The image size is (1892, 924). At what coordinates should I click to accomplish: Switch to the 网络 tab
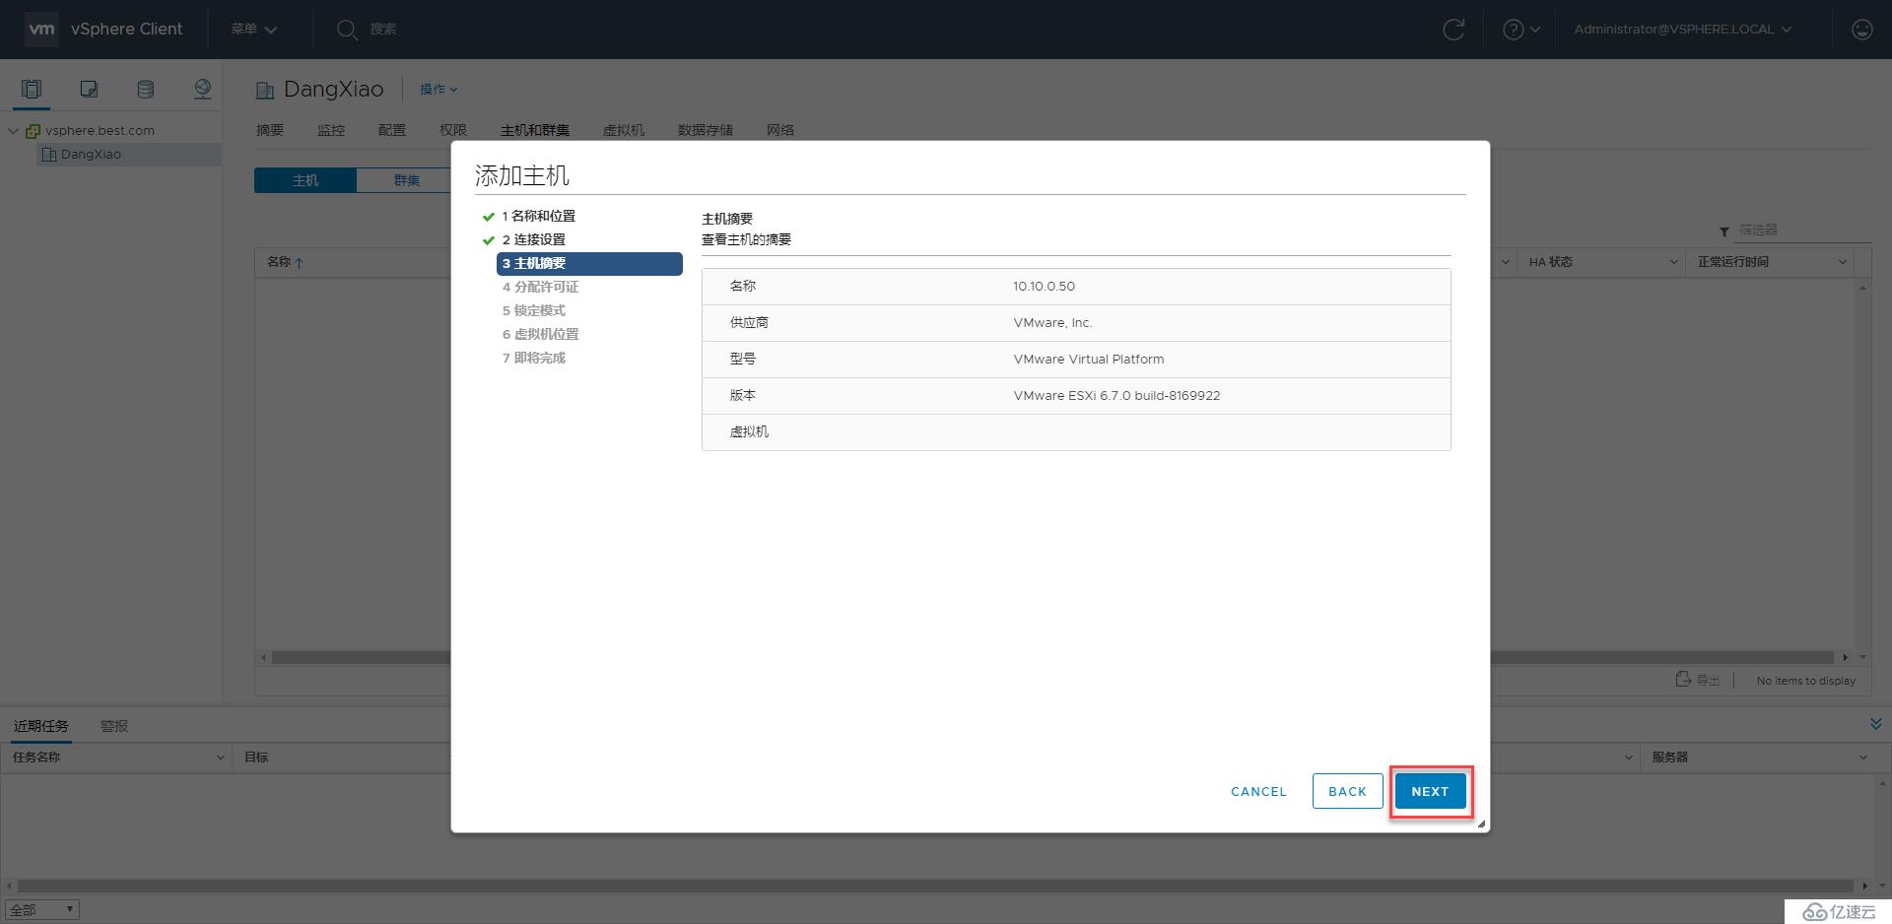click(780, 130)
